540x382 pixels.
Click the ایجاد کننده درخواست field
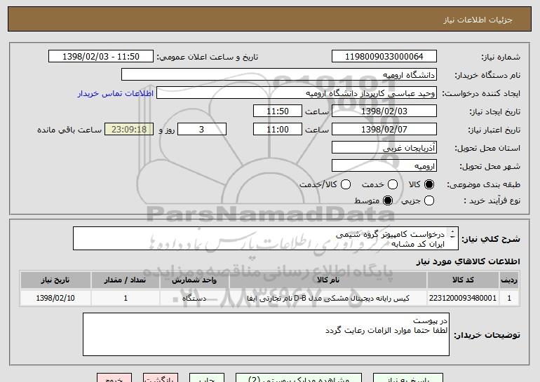(297, 93)
